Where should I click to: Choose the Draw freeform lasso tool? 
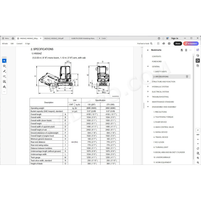coord(4,76)
